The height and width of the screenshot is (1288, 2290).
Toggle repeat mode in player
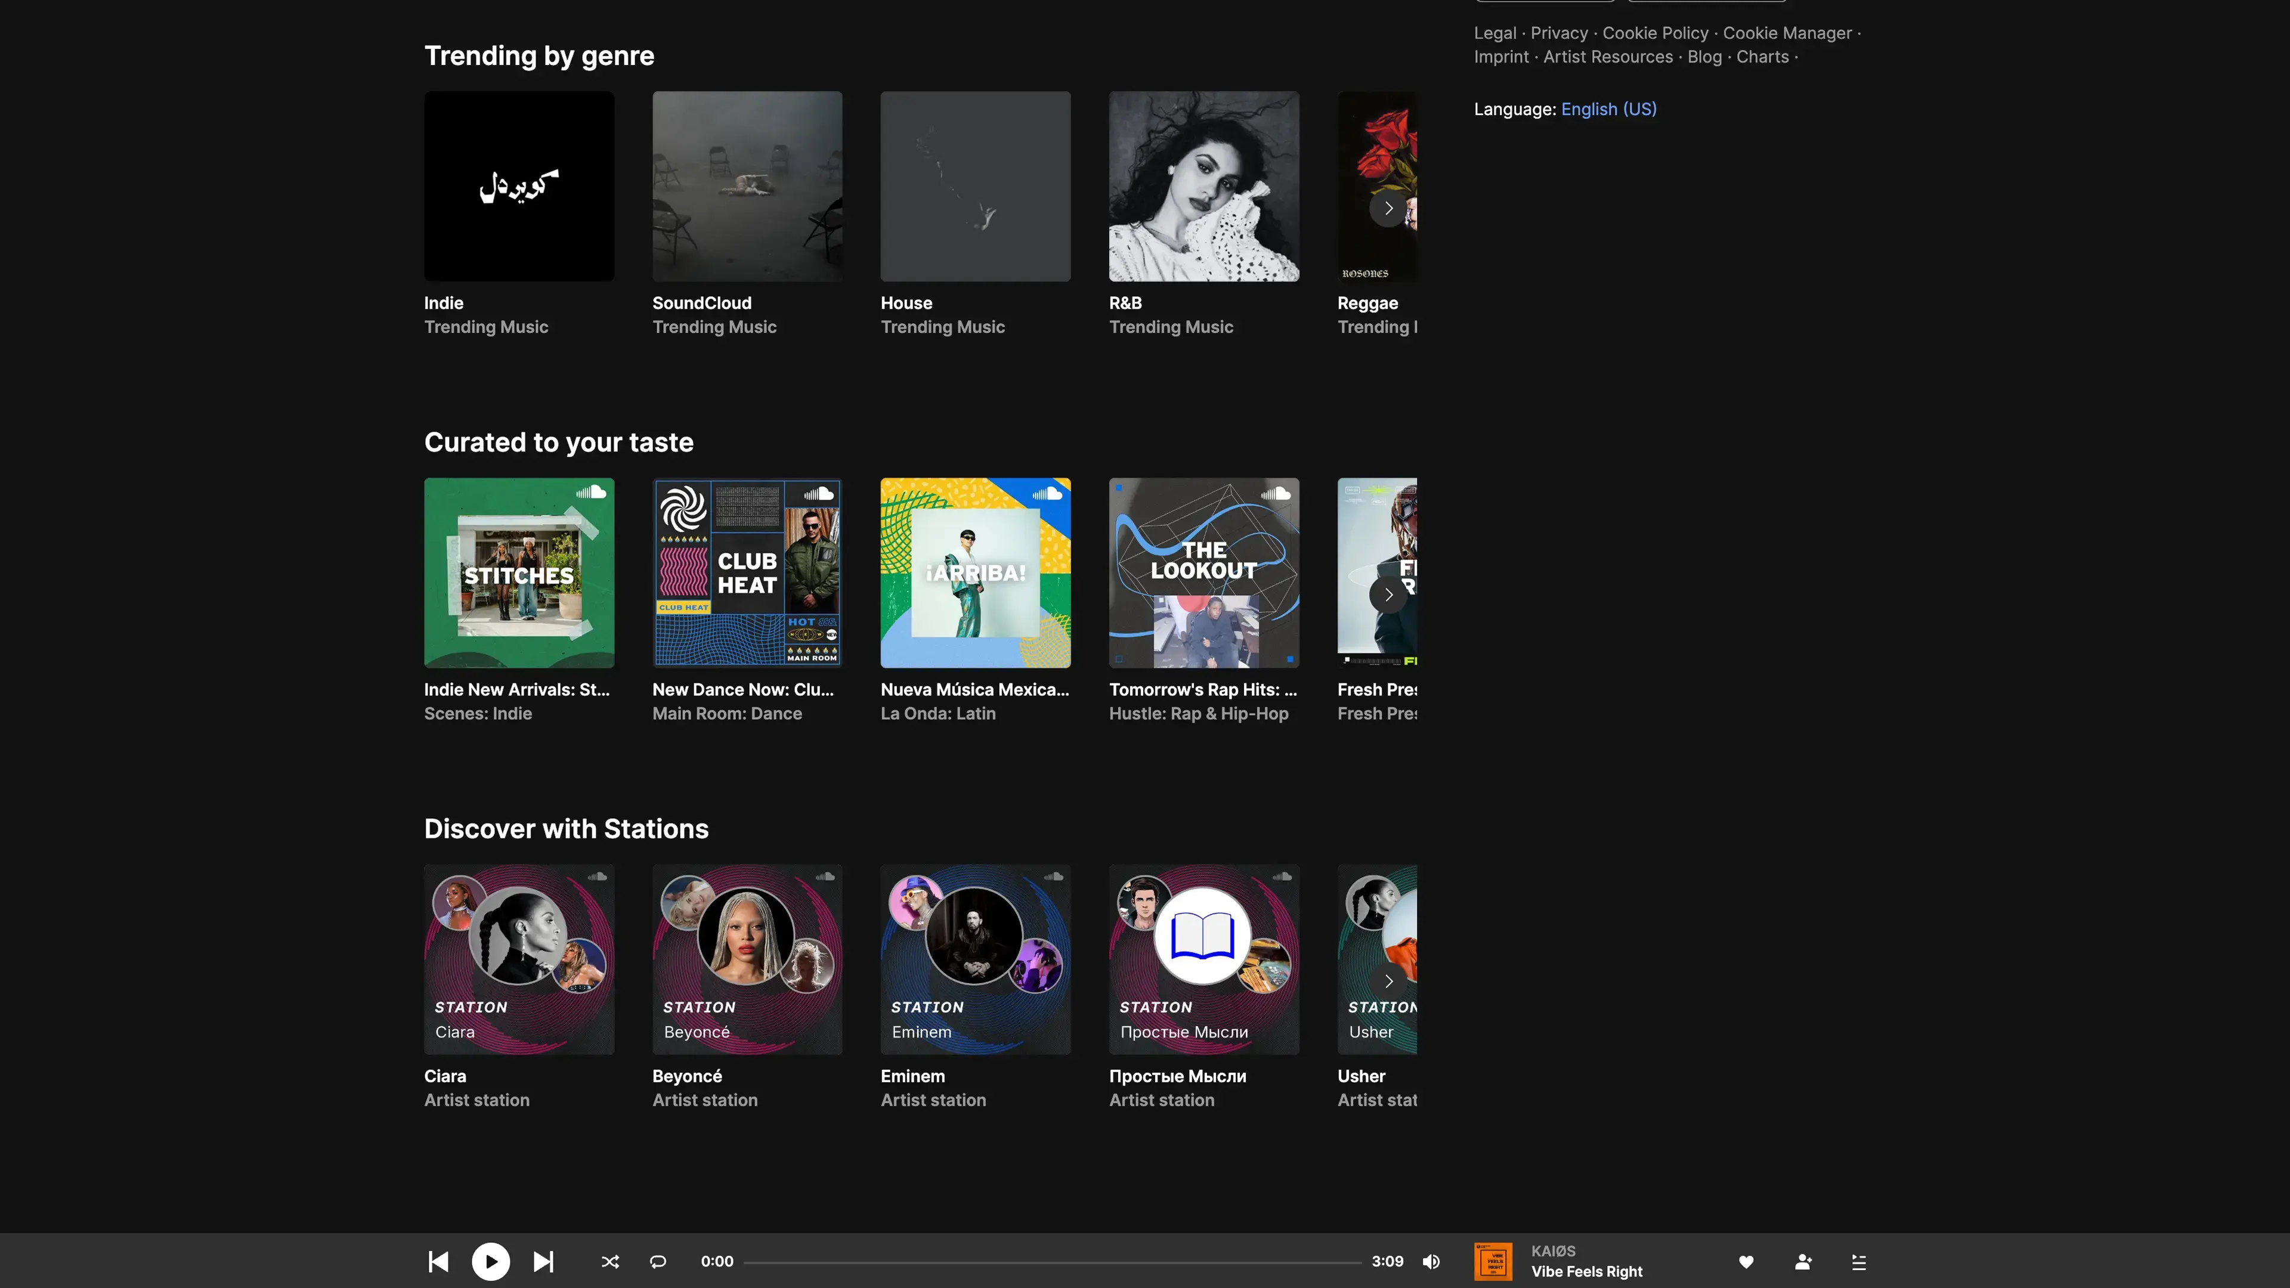coord(658,1261)
